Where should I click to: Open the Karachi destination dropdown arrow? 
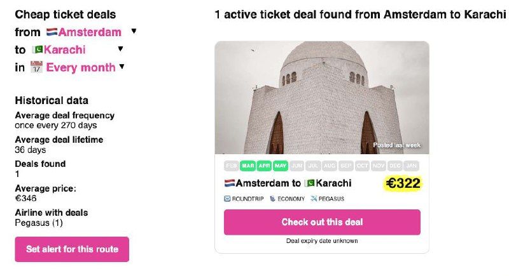coord(120,49)
